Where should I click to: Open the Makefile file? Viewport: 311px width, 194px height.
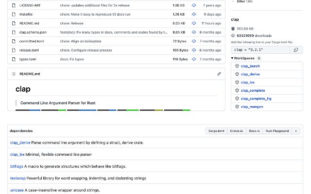click(x=26, y=14)
